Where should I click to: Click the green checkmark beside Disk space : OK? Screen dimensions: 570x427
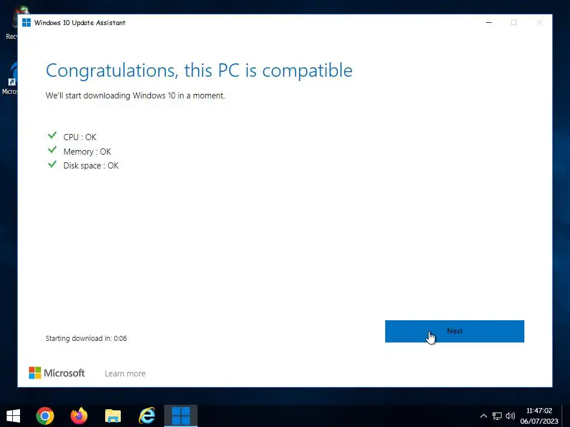coord(52,164)
